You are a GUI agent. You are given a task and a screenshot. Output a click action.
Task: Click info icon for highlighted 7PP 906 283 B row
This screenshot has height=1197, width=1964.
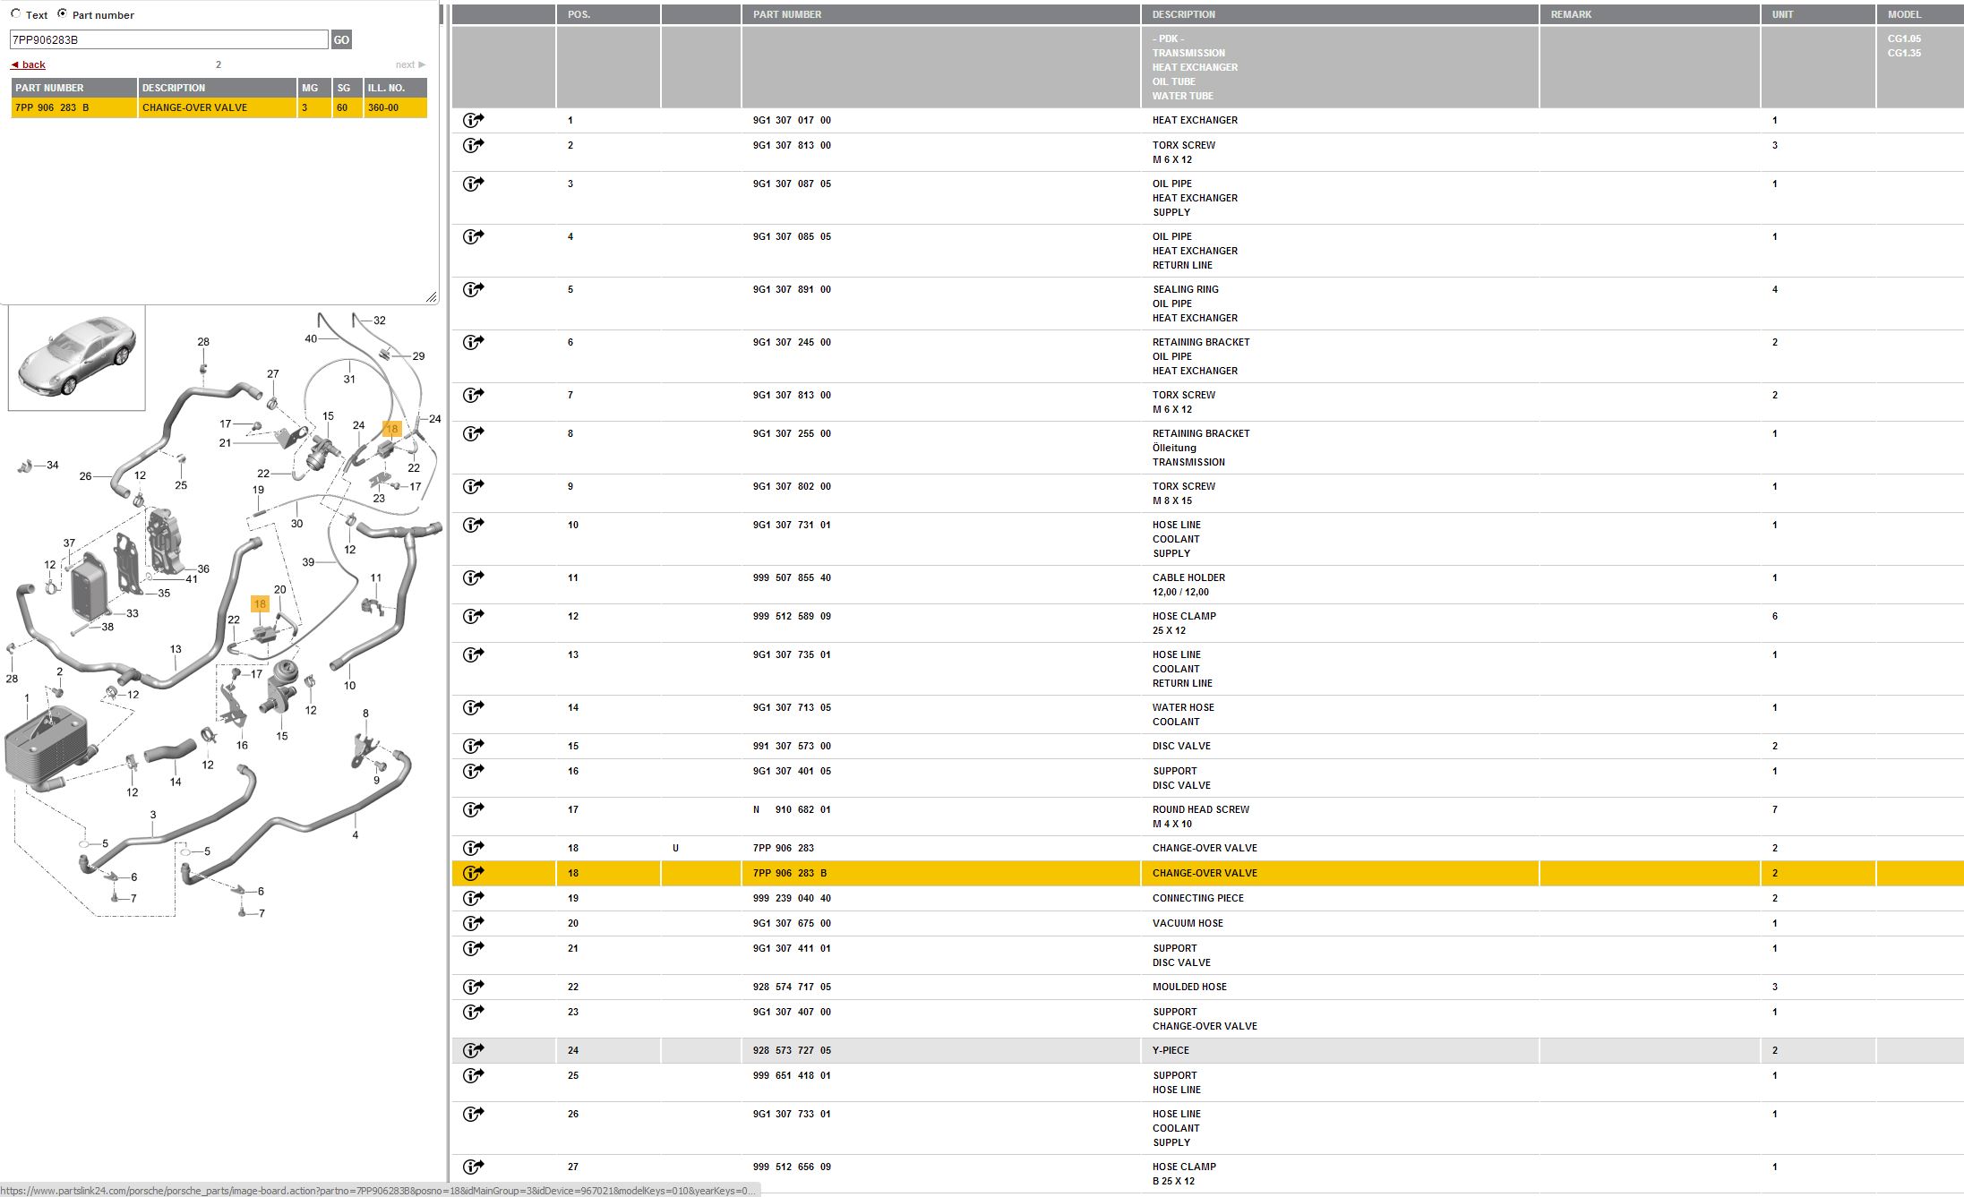[x=473, y=873]
